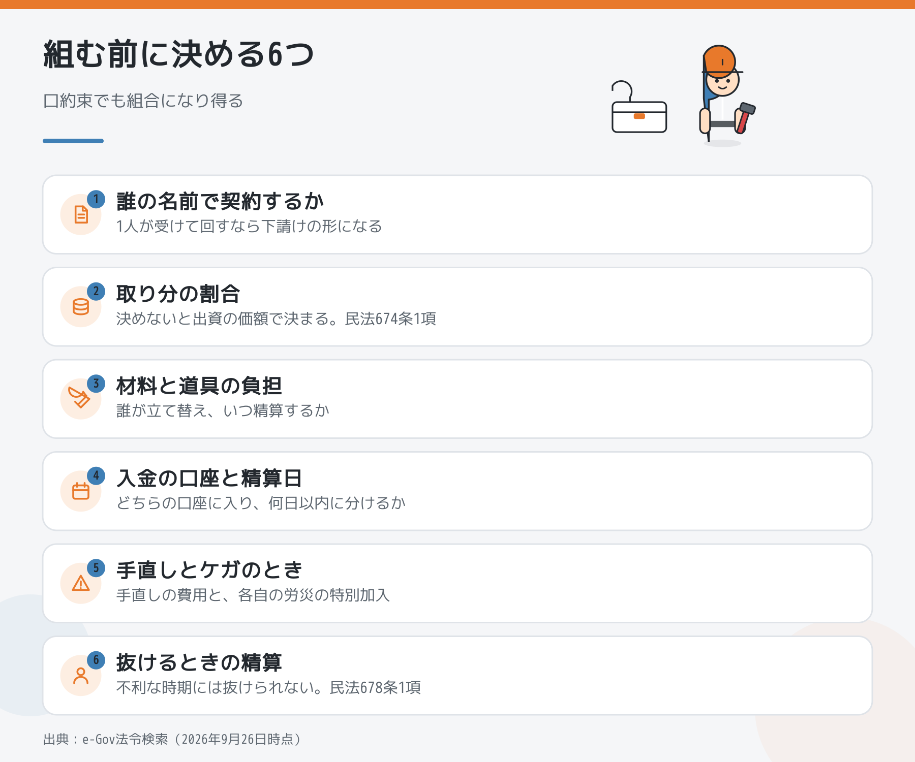Click text 1人が受けて回すなら下請けの形になる

point(249,226)
